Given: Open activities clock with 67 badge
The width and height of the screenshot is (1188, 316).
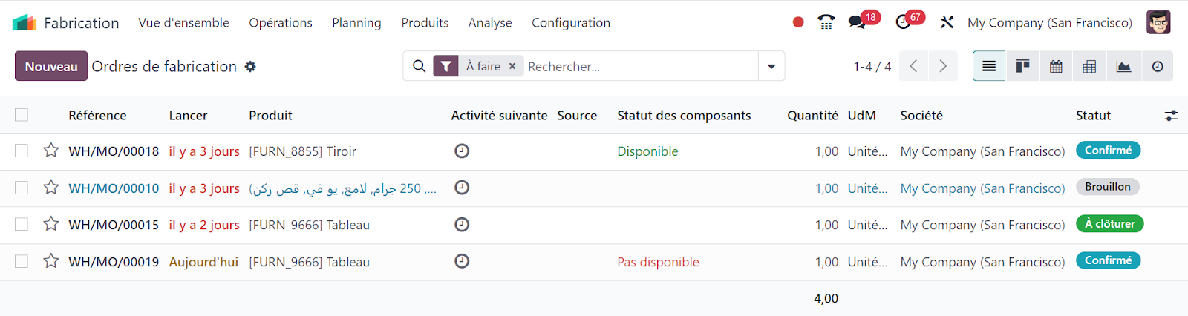Looking at the screenshot, I should point(904,22).
